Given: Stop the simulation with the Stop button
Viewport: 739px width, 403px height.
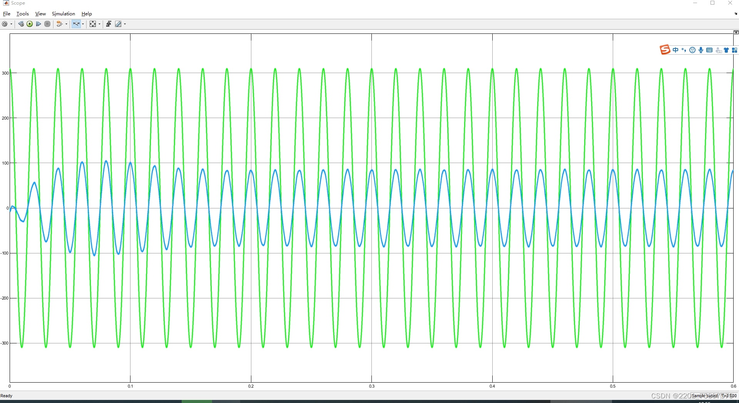Looking at the screenshot, I should pos(47,24).
